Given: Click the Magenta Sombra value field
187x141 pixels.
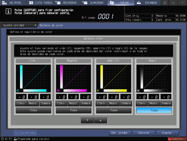Looking at the screenshot, I should [85, 97].
